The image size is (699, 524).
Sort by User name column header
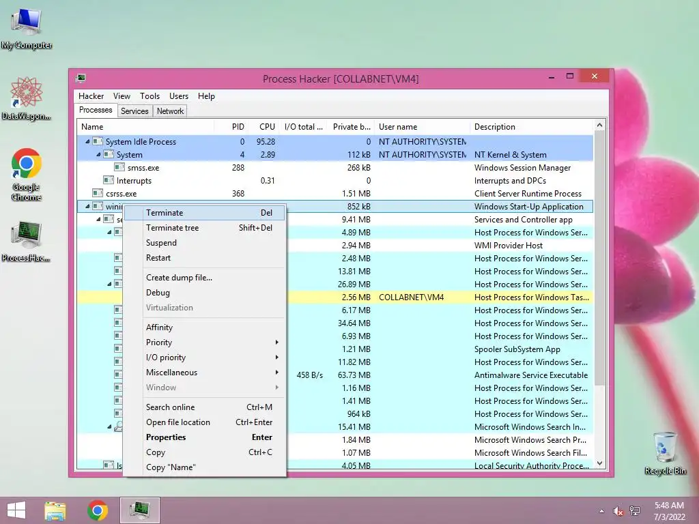click(423, 127)
